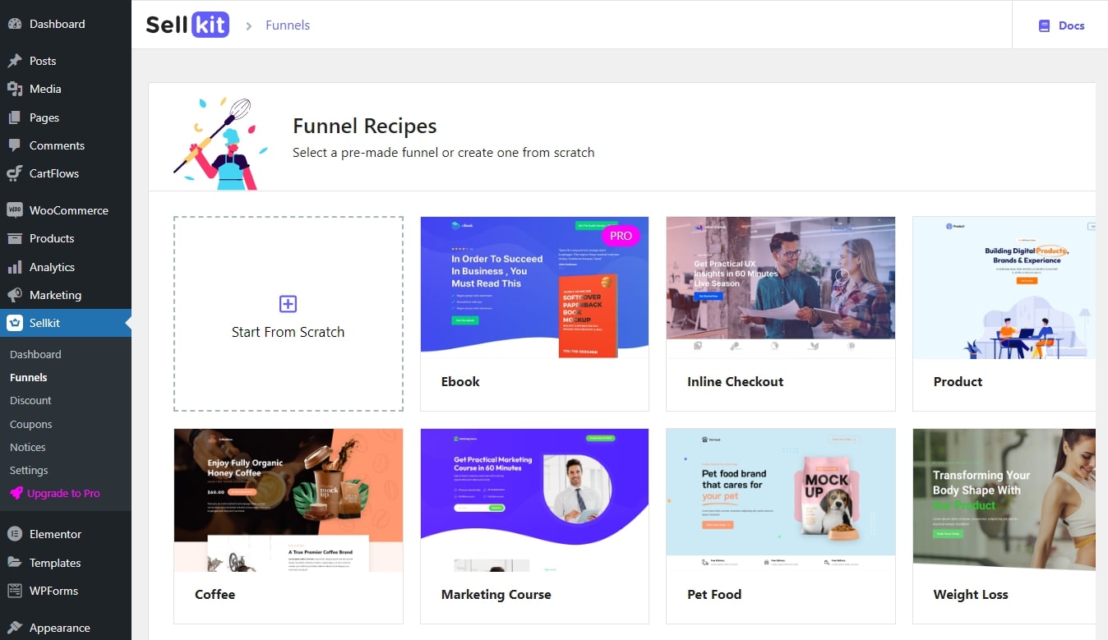This screenshot has width=1108, height=640.
Task: Click the PRO badge on Ebook template
Action: point(621,236)
